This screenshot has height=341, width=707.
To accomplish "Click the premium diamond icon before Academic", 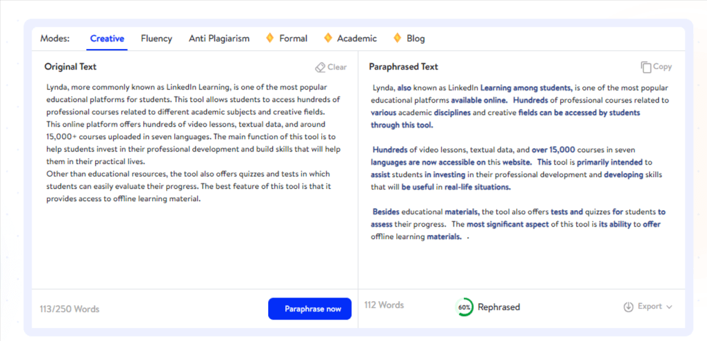I will pos(328,38).
